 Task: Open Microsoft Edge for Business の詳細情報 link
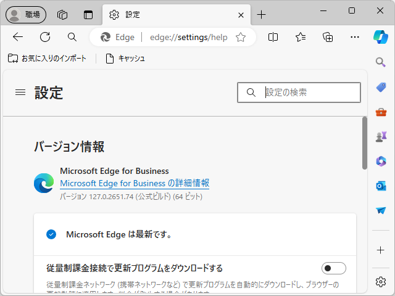click(135, 183)
